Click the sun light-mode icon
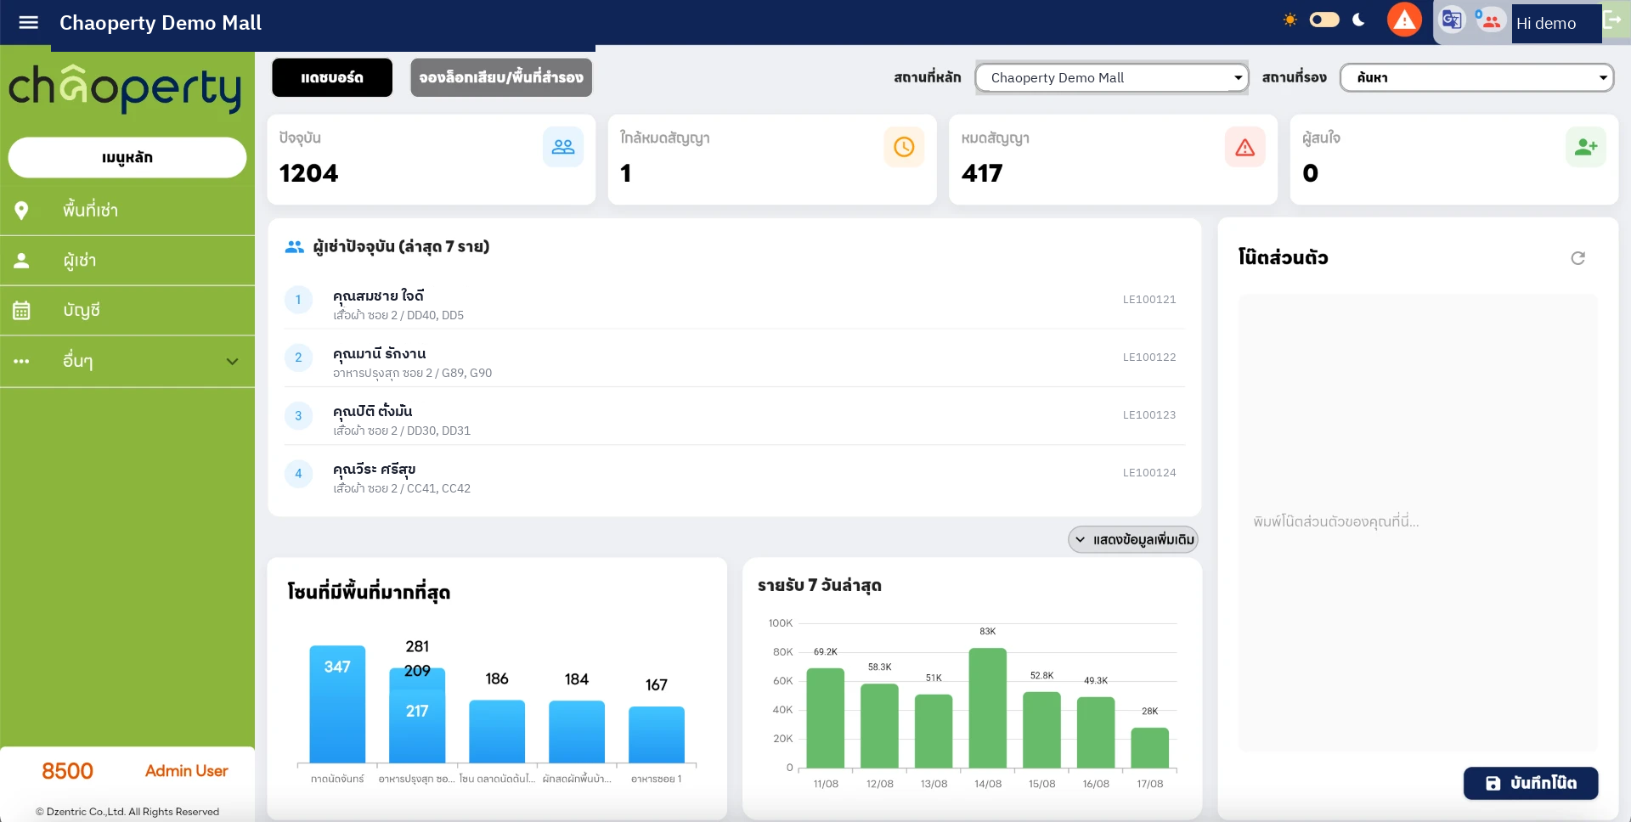Screen dimensions: 1631x822 1290,20
